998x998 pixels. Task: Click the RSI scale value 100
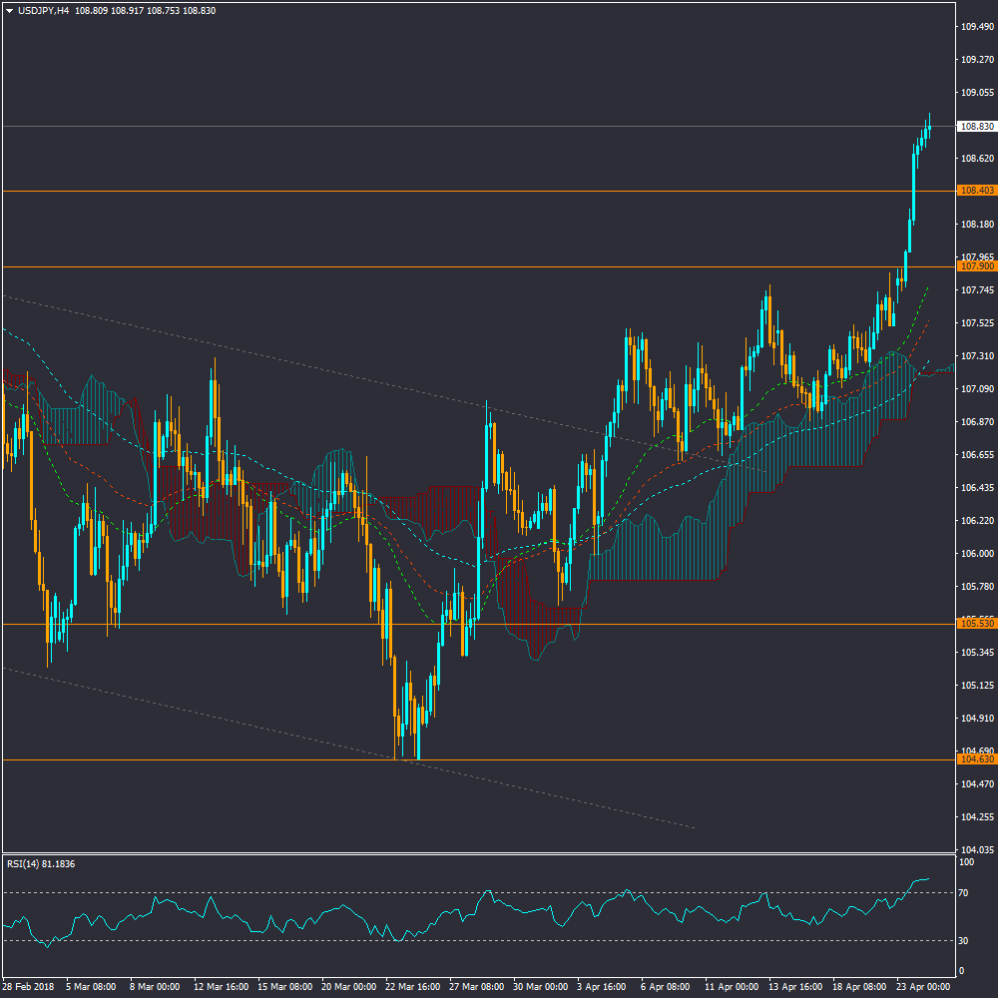(965, 862)
